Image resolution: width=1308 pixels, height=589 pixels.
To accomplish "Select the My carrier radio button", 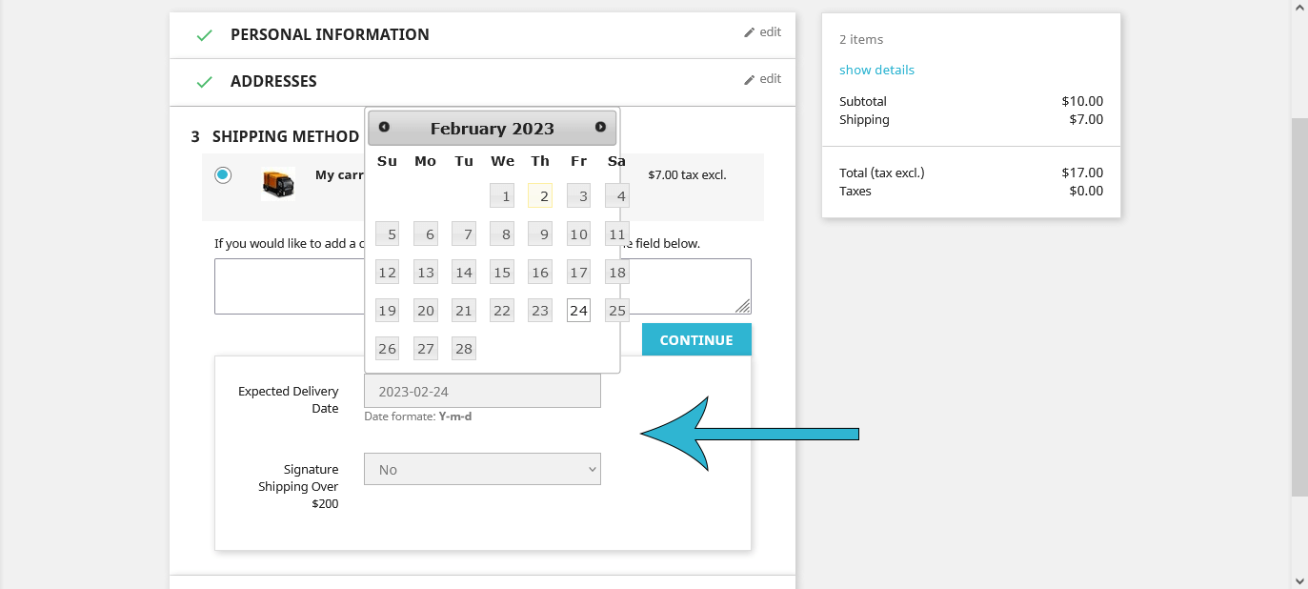I will 223,175.
